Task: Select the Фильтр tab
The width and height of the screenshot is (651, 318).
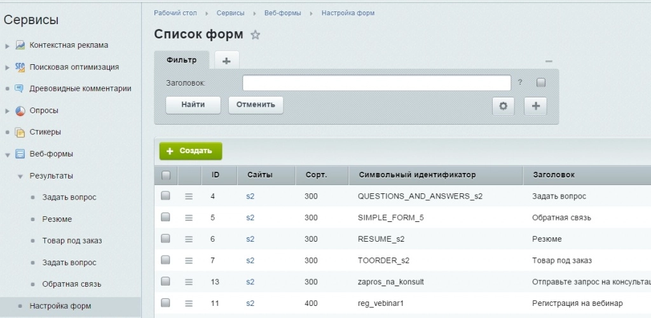Action: point(181,60)
